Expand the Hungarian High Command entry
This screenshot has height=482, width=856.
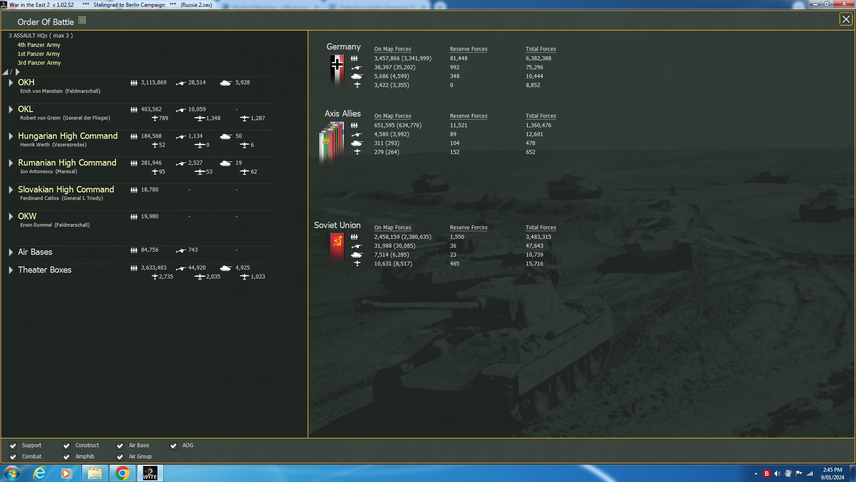point(11,136)
